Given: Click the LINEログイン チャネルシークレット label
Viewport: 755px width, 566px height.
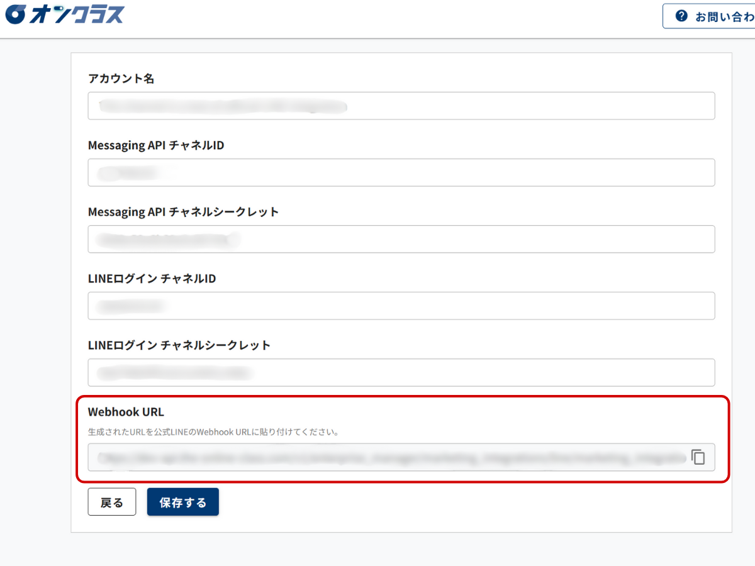Looking at the screenshot, I should (x=179, y=345).
